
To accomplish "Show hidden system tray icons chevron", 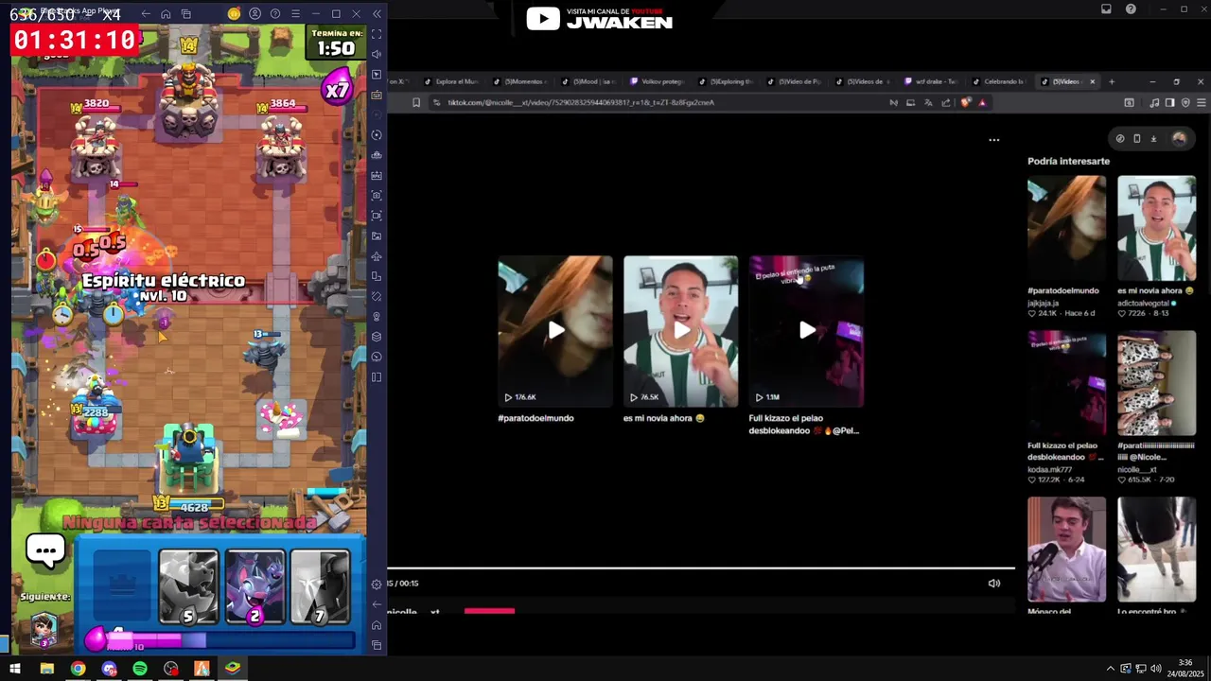I will (1110, 669).
